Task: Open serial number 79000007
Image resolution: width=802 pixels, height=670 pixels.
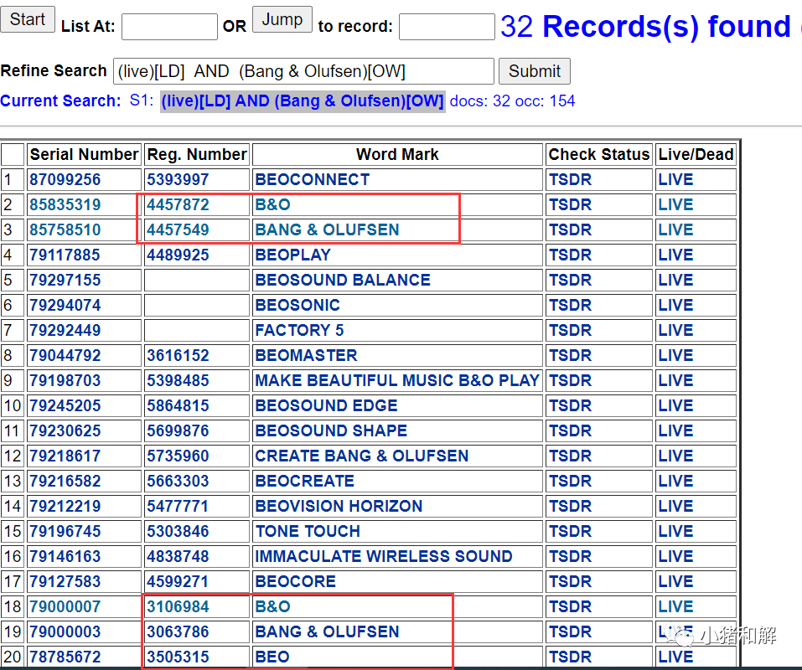Action: 65,606
